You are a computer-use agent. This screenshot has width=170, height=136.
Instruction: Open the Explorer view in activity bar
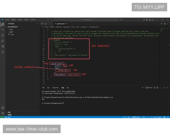3,24
